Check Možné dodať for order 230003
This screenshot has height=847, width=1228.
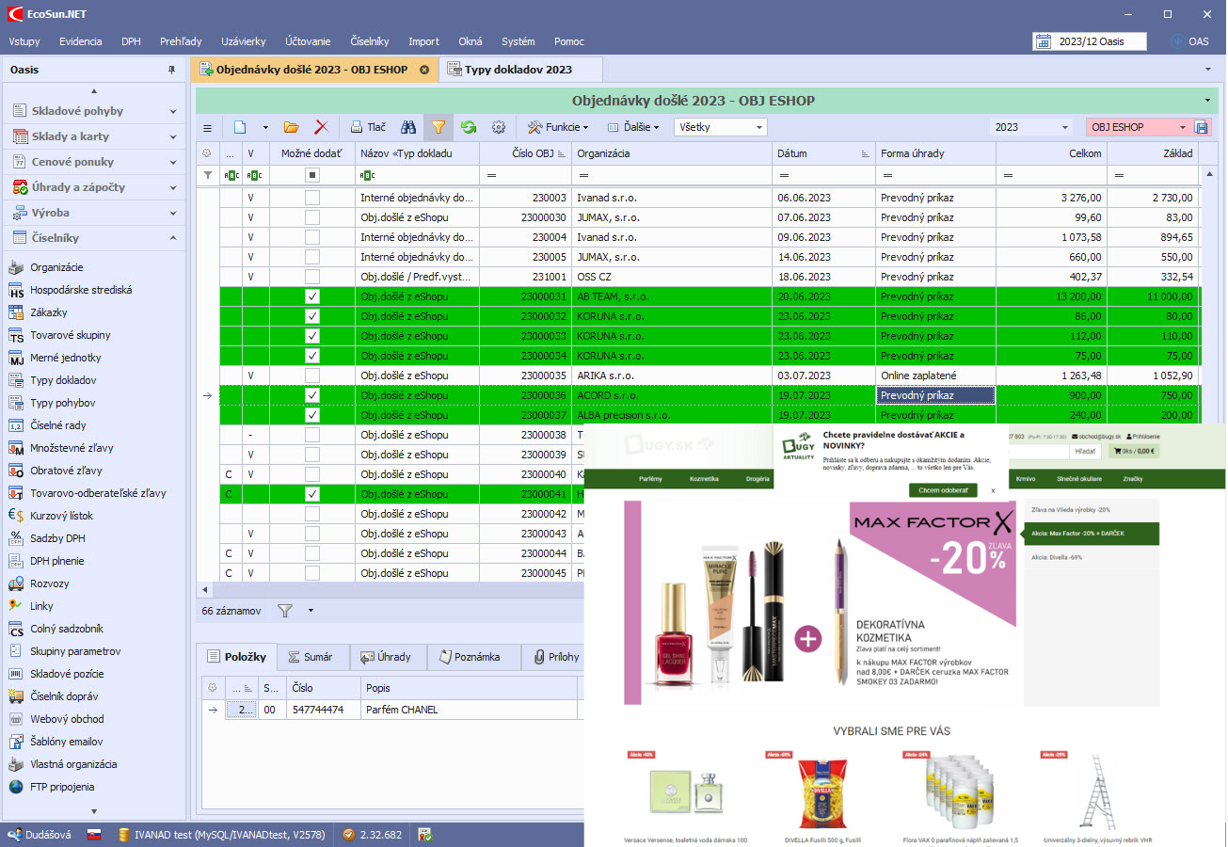pos(312,198)
